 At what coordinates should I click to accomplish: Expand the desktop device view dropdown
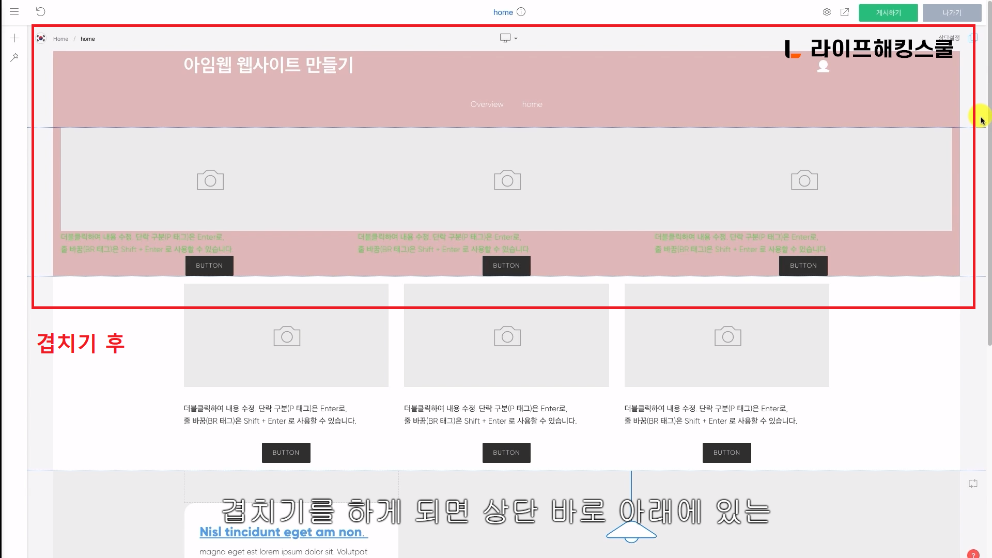pos(508,38)
